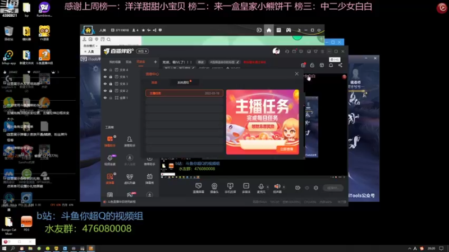Open the gift box icon with red badge
This screenshot has height=252, width=449.
(x=303, y=65)
